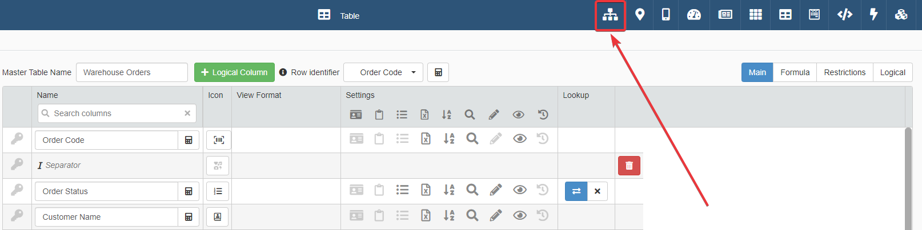
Task: Click the lightning bolt icon
Action: (x=873, y=15)
